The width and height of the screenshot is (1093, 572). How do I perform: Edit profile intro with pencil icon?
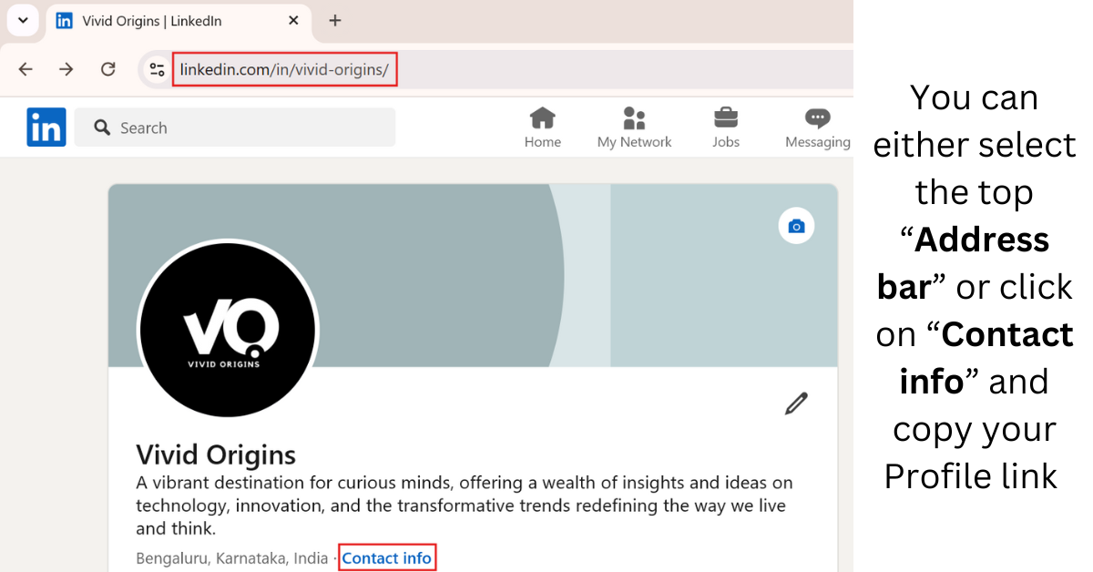[796, 403]
